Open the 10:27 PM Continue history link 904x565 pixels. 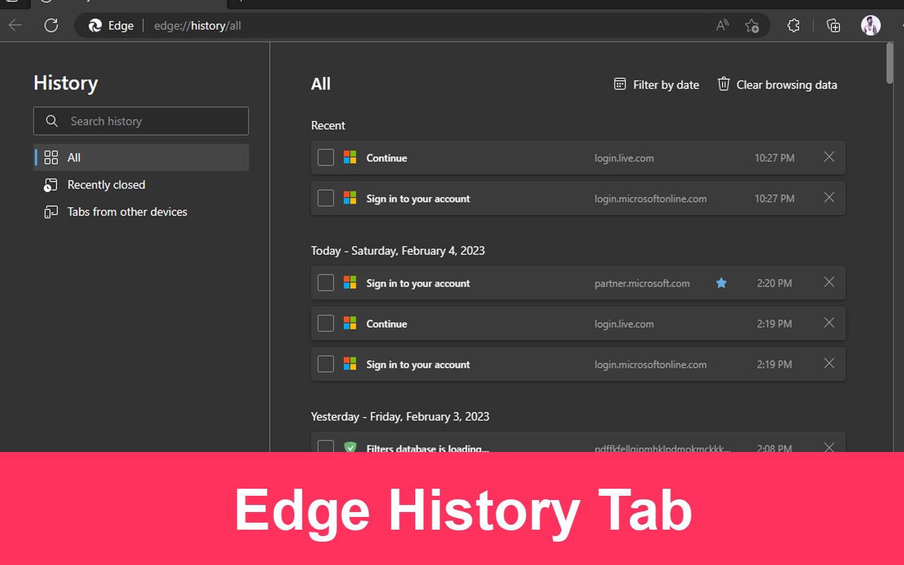(386, 158)
